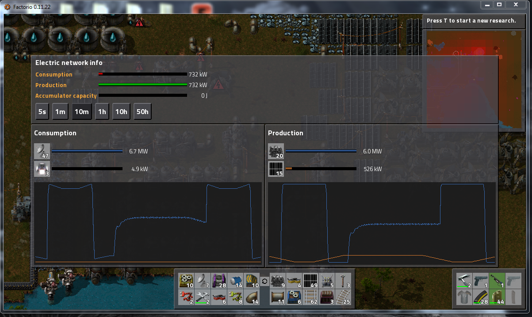Click the pickaxe tool slot
The width and height of the screenshot is (532, 317).
point(464,280)
